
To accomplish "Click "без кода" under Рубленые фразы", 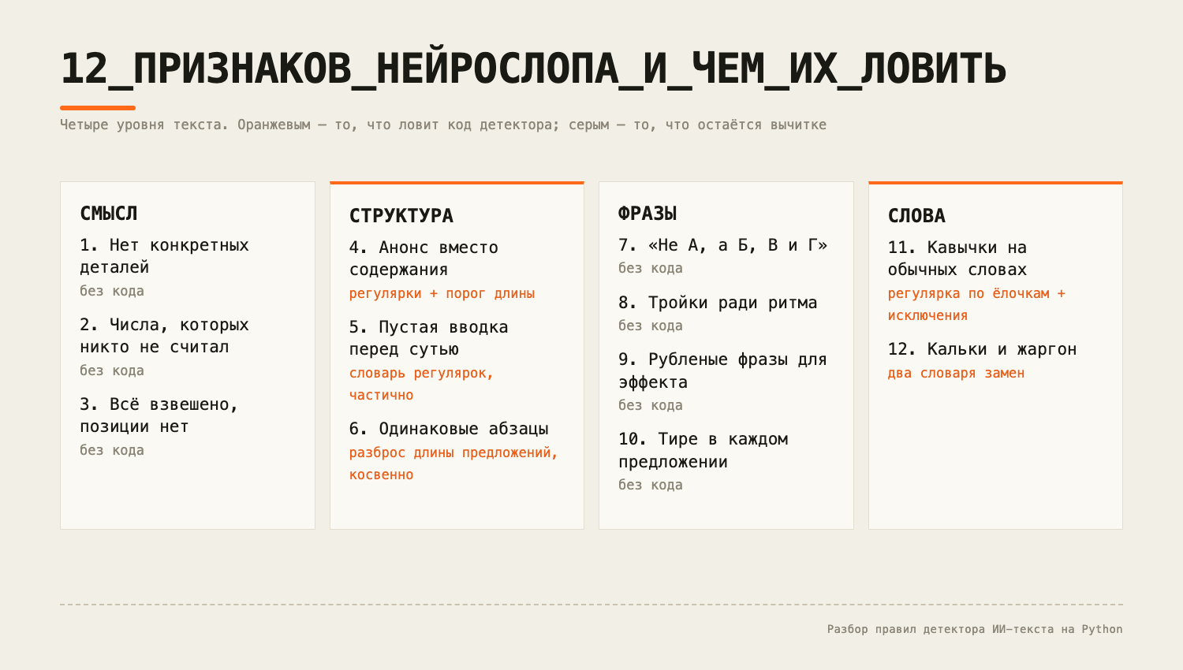I will click(651, 405).
